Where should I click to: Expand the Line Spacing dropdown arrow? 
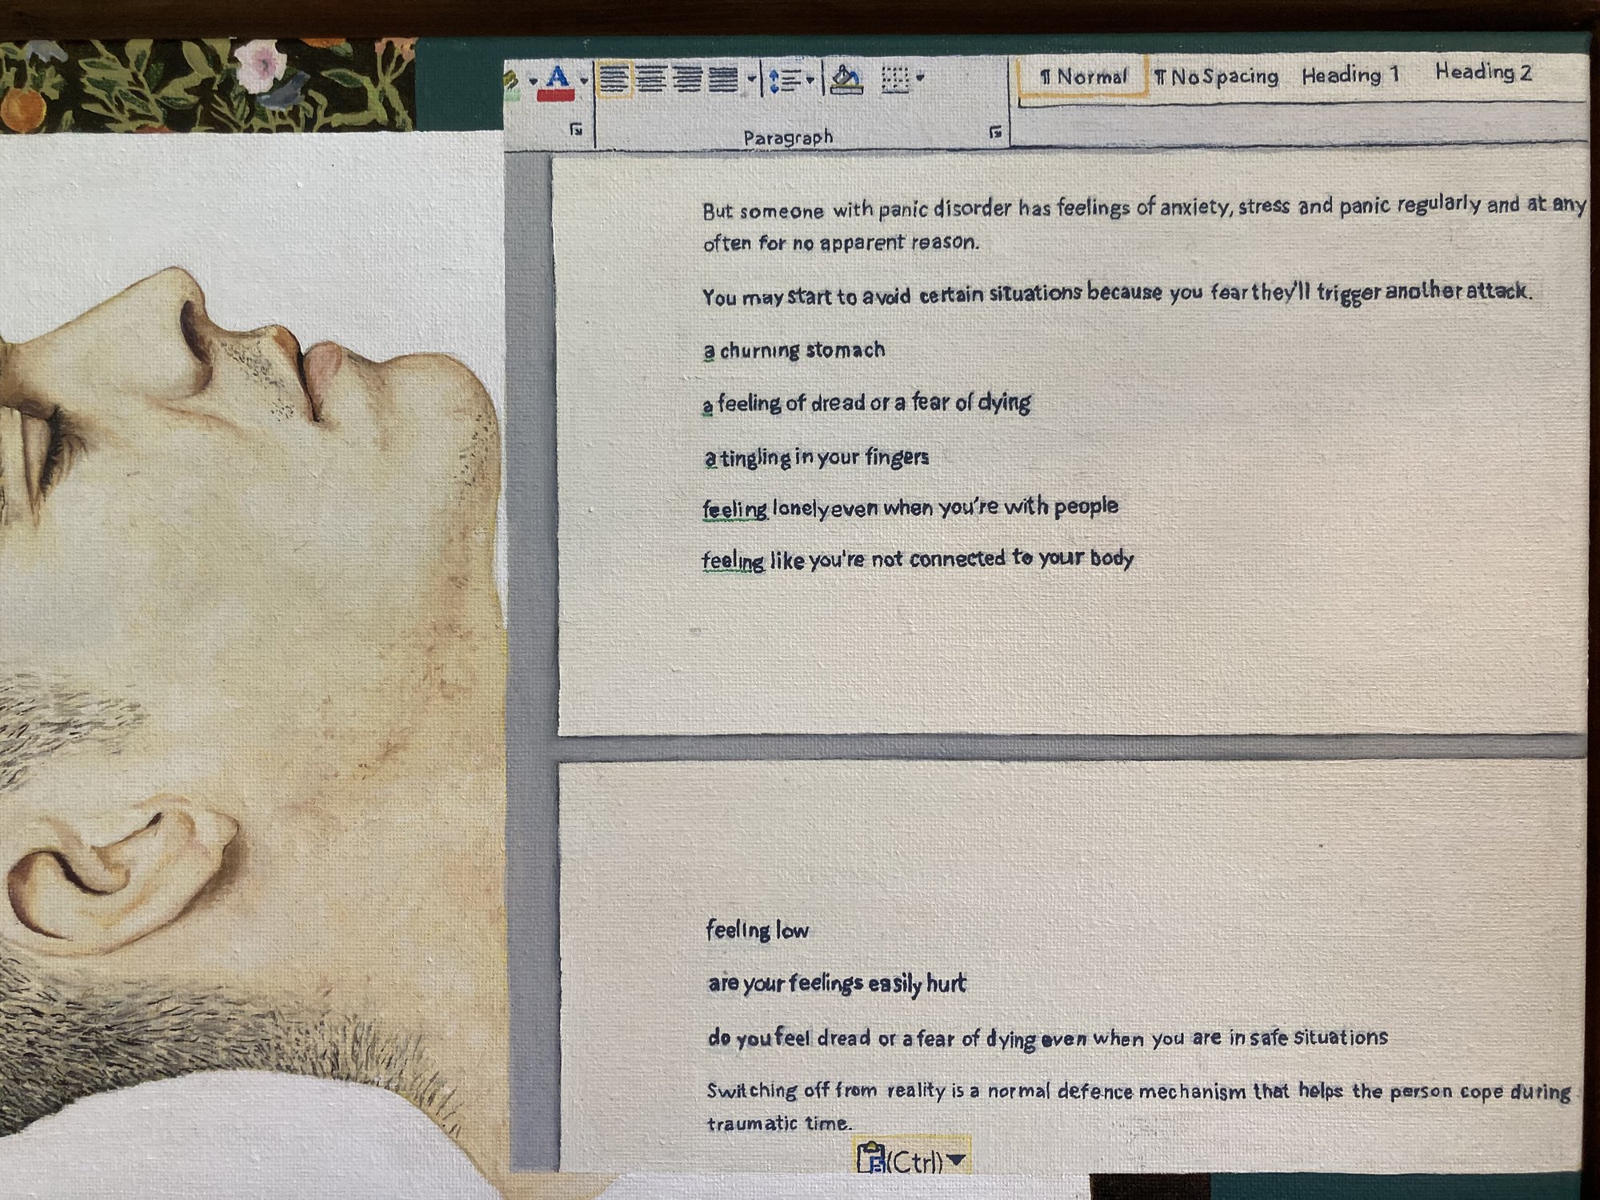click(810, 81)
